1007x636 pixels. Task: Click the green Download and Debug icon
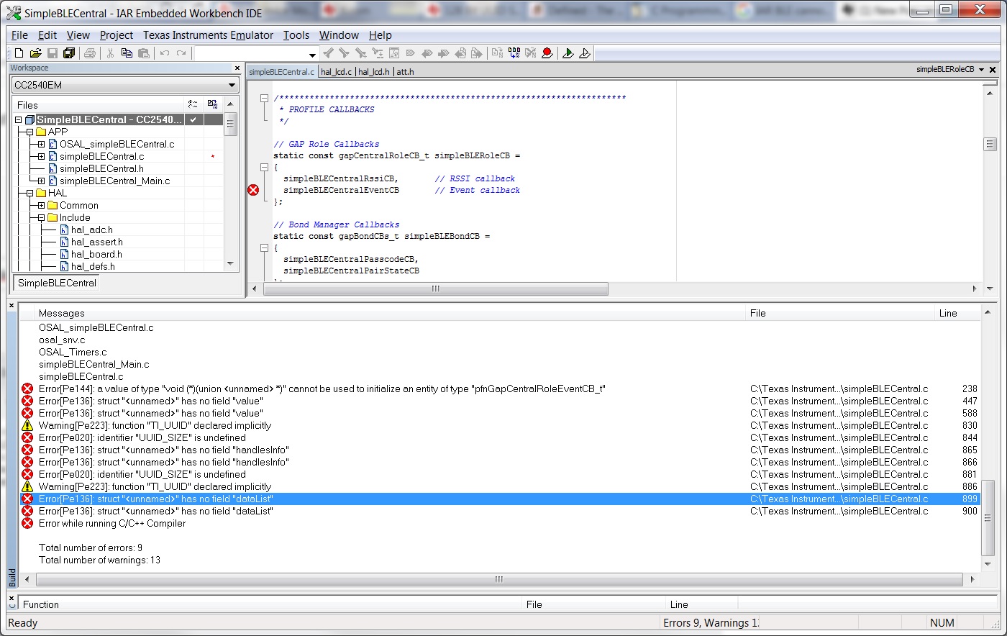tap(568, 53)
